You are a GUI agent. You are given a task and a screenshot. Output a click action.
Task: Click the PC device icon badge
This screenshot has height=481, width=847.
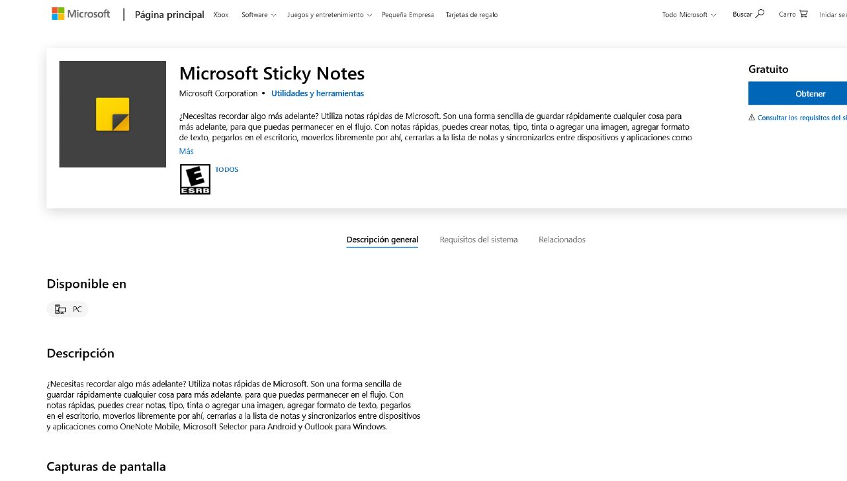pos(67,309)
